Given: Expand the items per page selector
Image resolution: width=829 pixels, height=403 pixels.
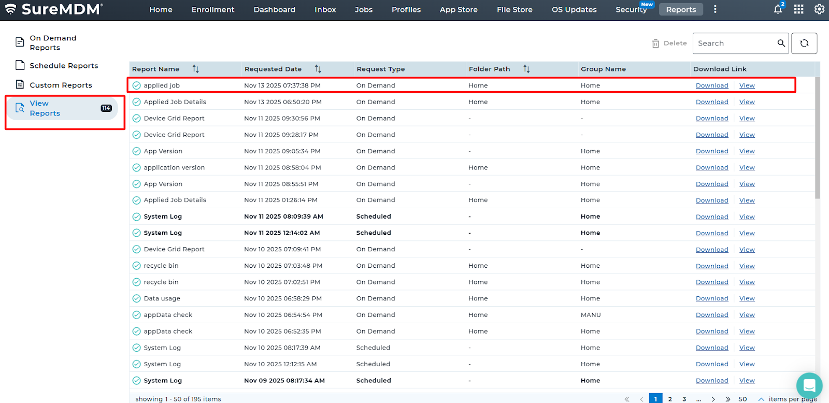Looking at the screenshot, I should (x=761, y=399).
